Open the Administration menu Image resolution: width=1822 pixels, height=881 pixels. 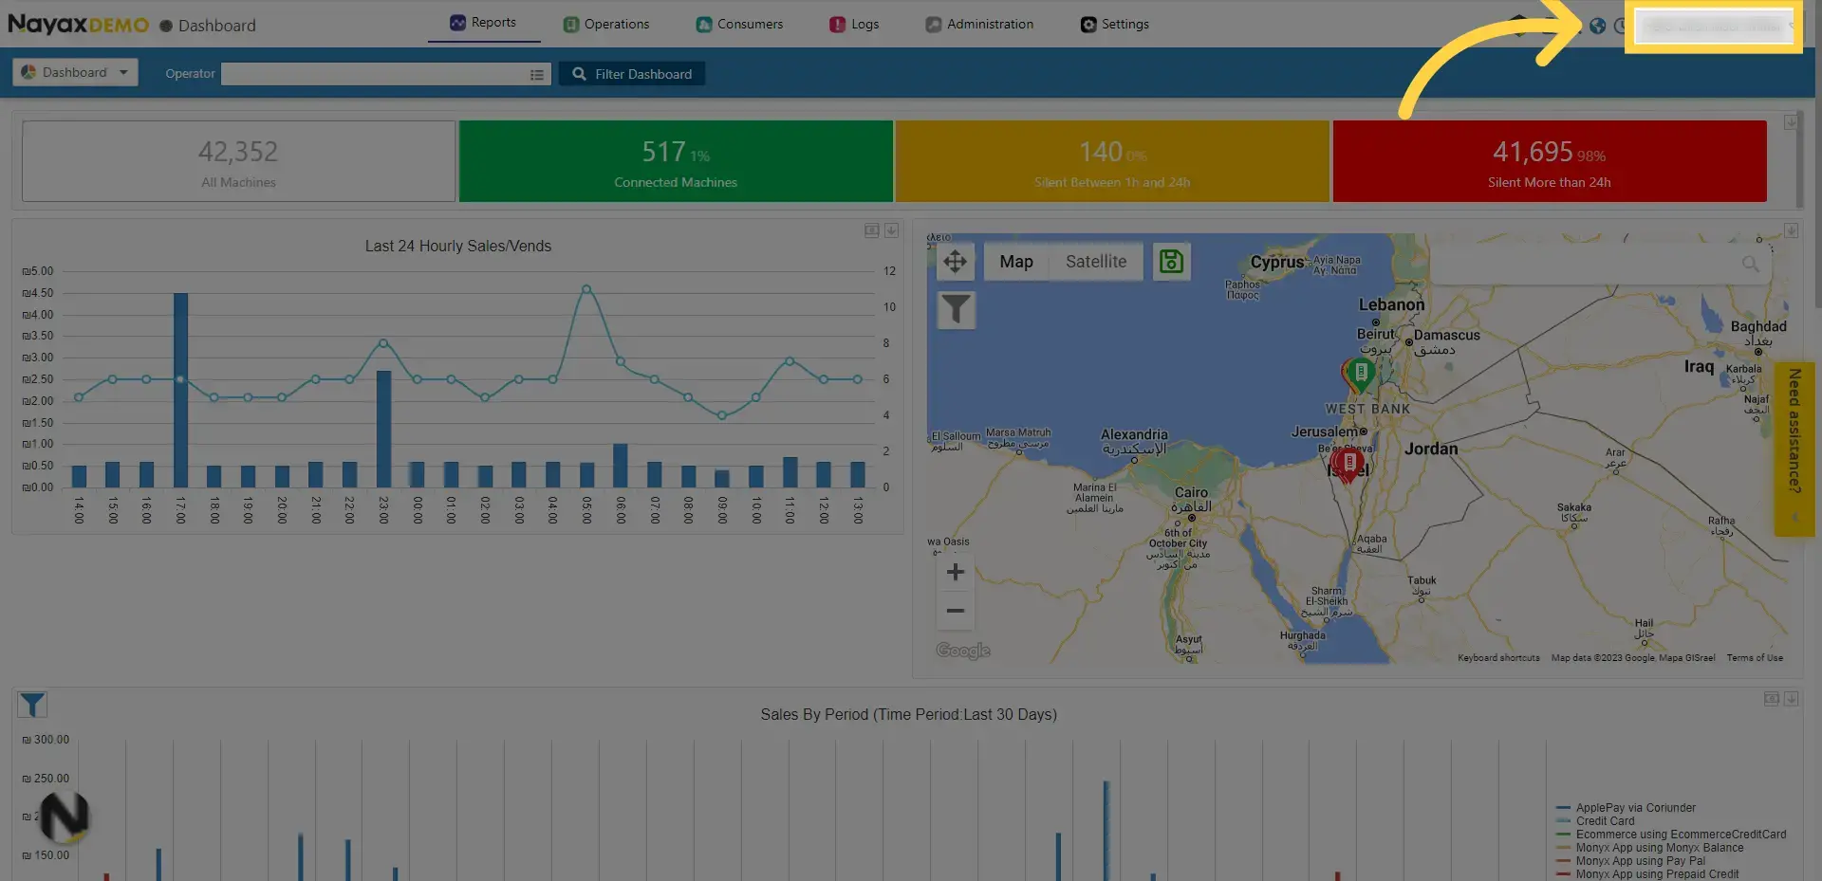(979, 25)
